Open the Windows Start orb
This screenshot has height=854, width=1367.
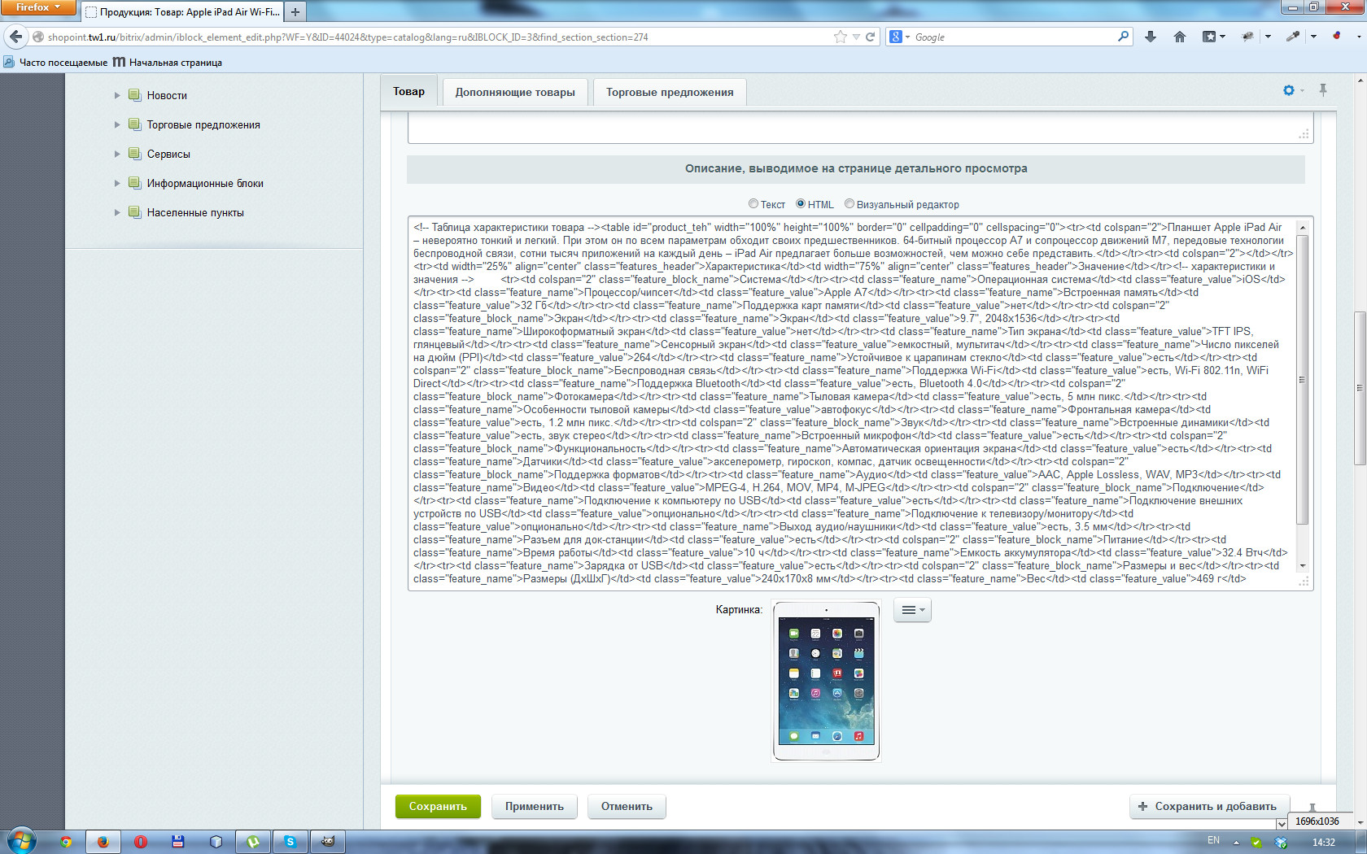click(22, 841)
